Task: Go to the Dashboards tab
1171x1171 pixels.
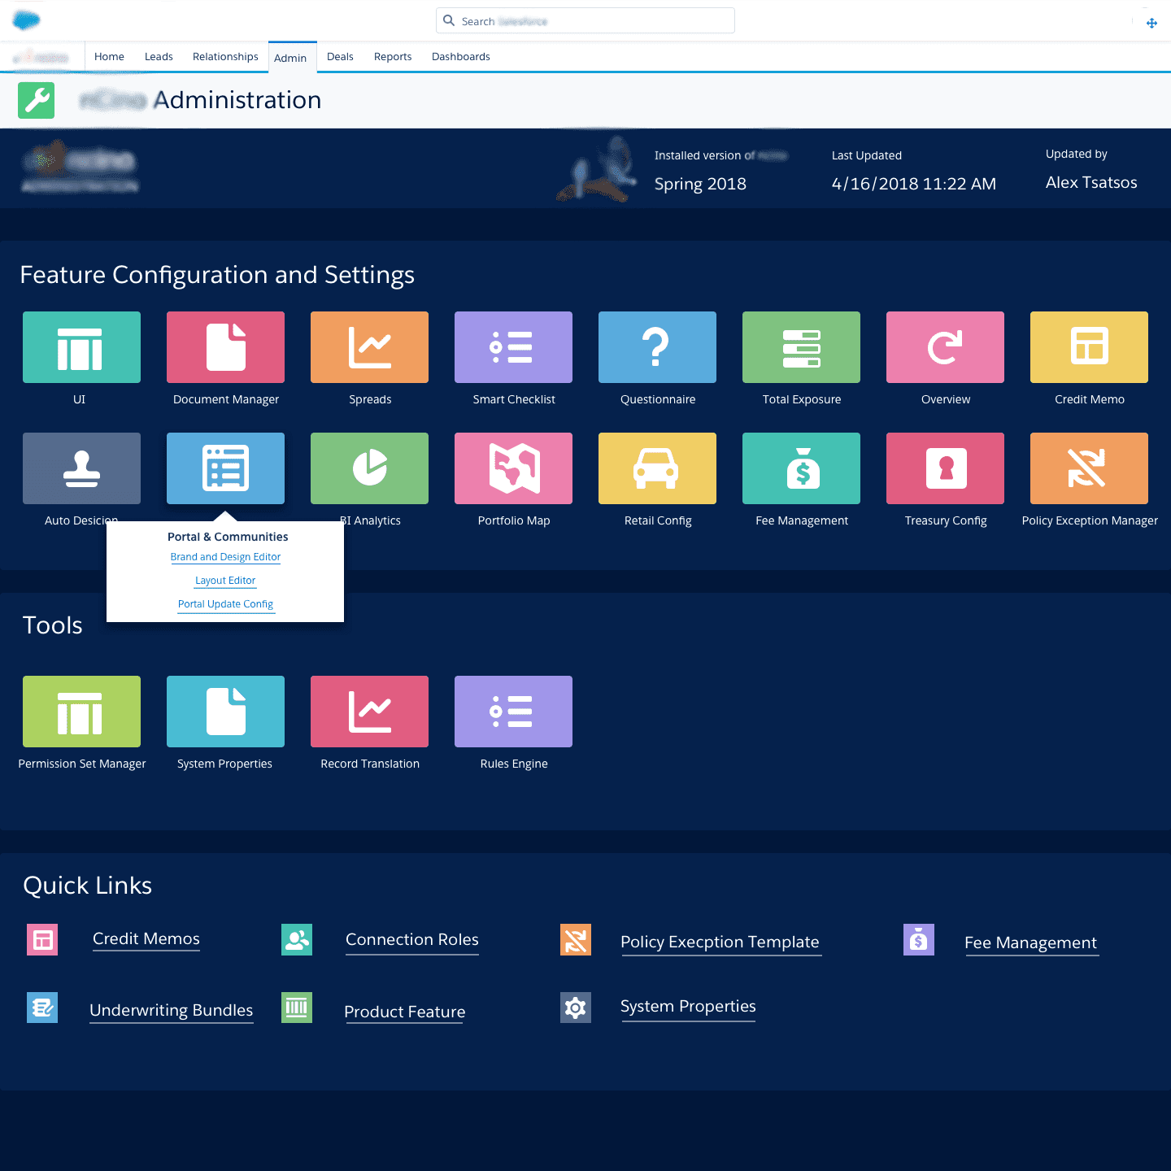Action: tap(461, 57)
